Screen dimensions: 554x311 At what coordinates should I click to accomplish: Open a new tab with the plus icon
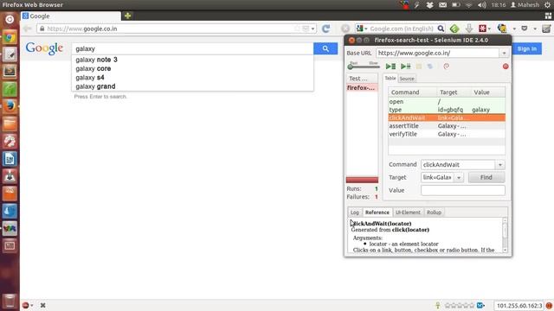click(127, 16)
